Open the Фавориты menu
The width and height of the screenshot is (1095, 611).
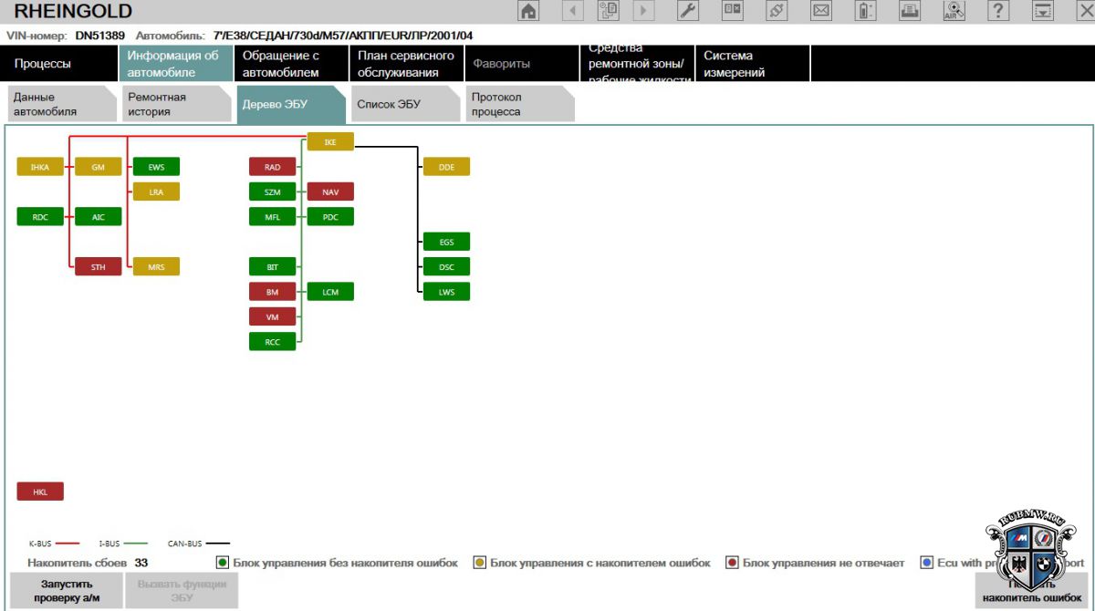click(x=521, y=64)
